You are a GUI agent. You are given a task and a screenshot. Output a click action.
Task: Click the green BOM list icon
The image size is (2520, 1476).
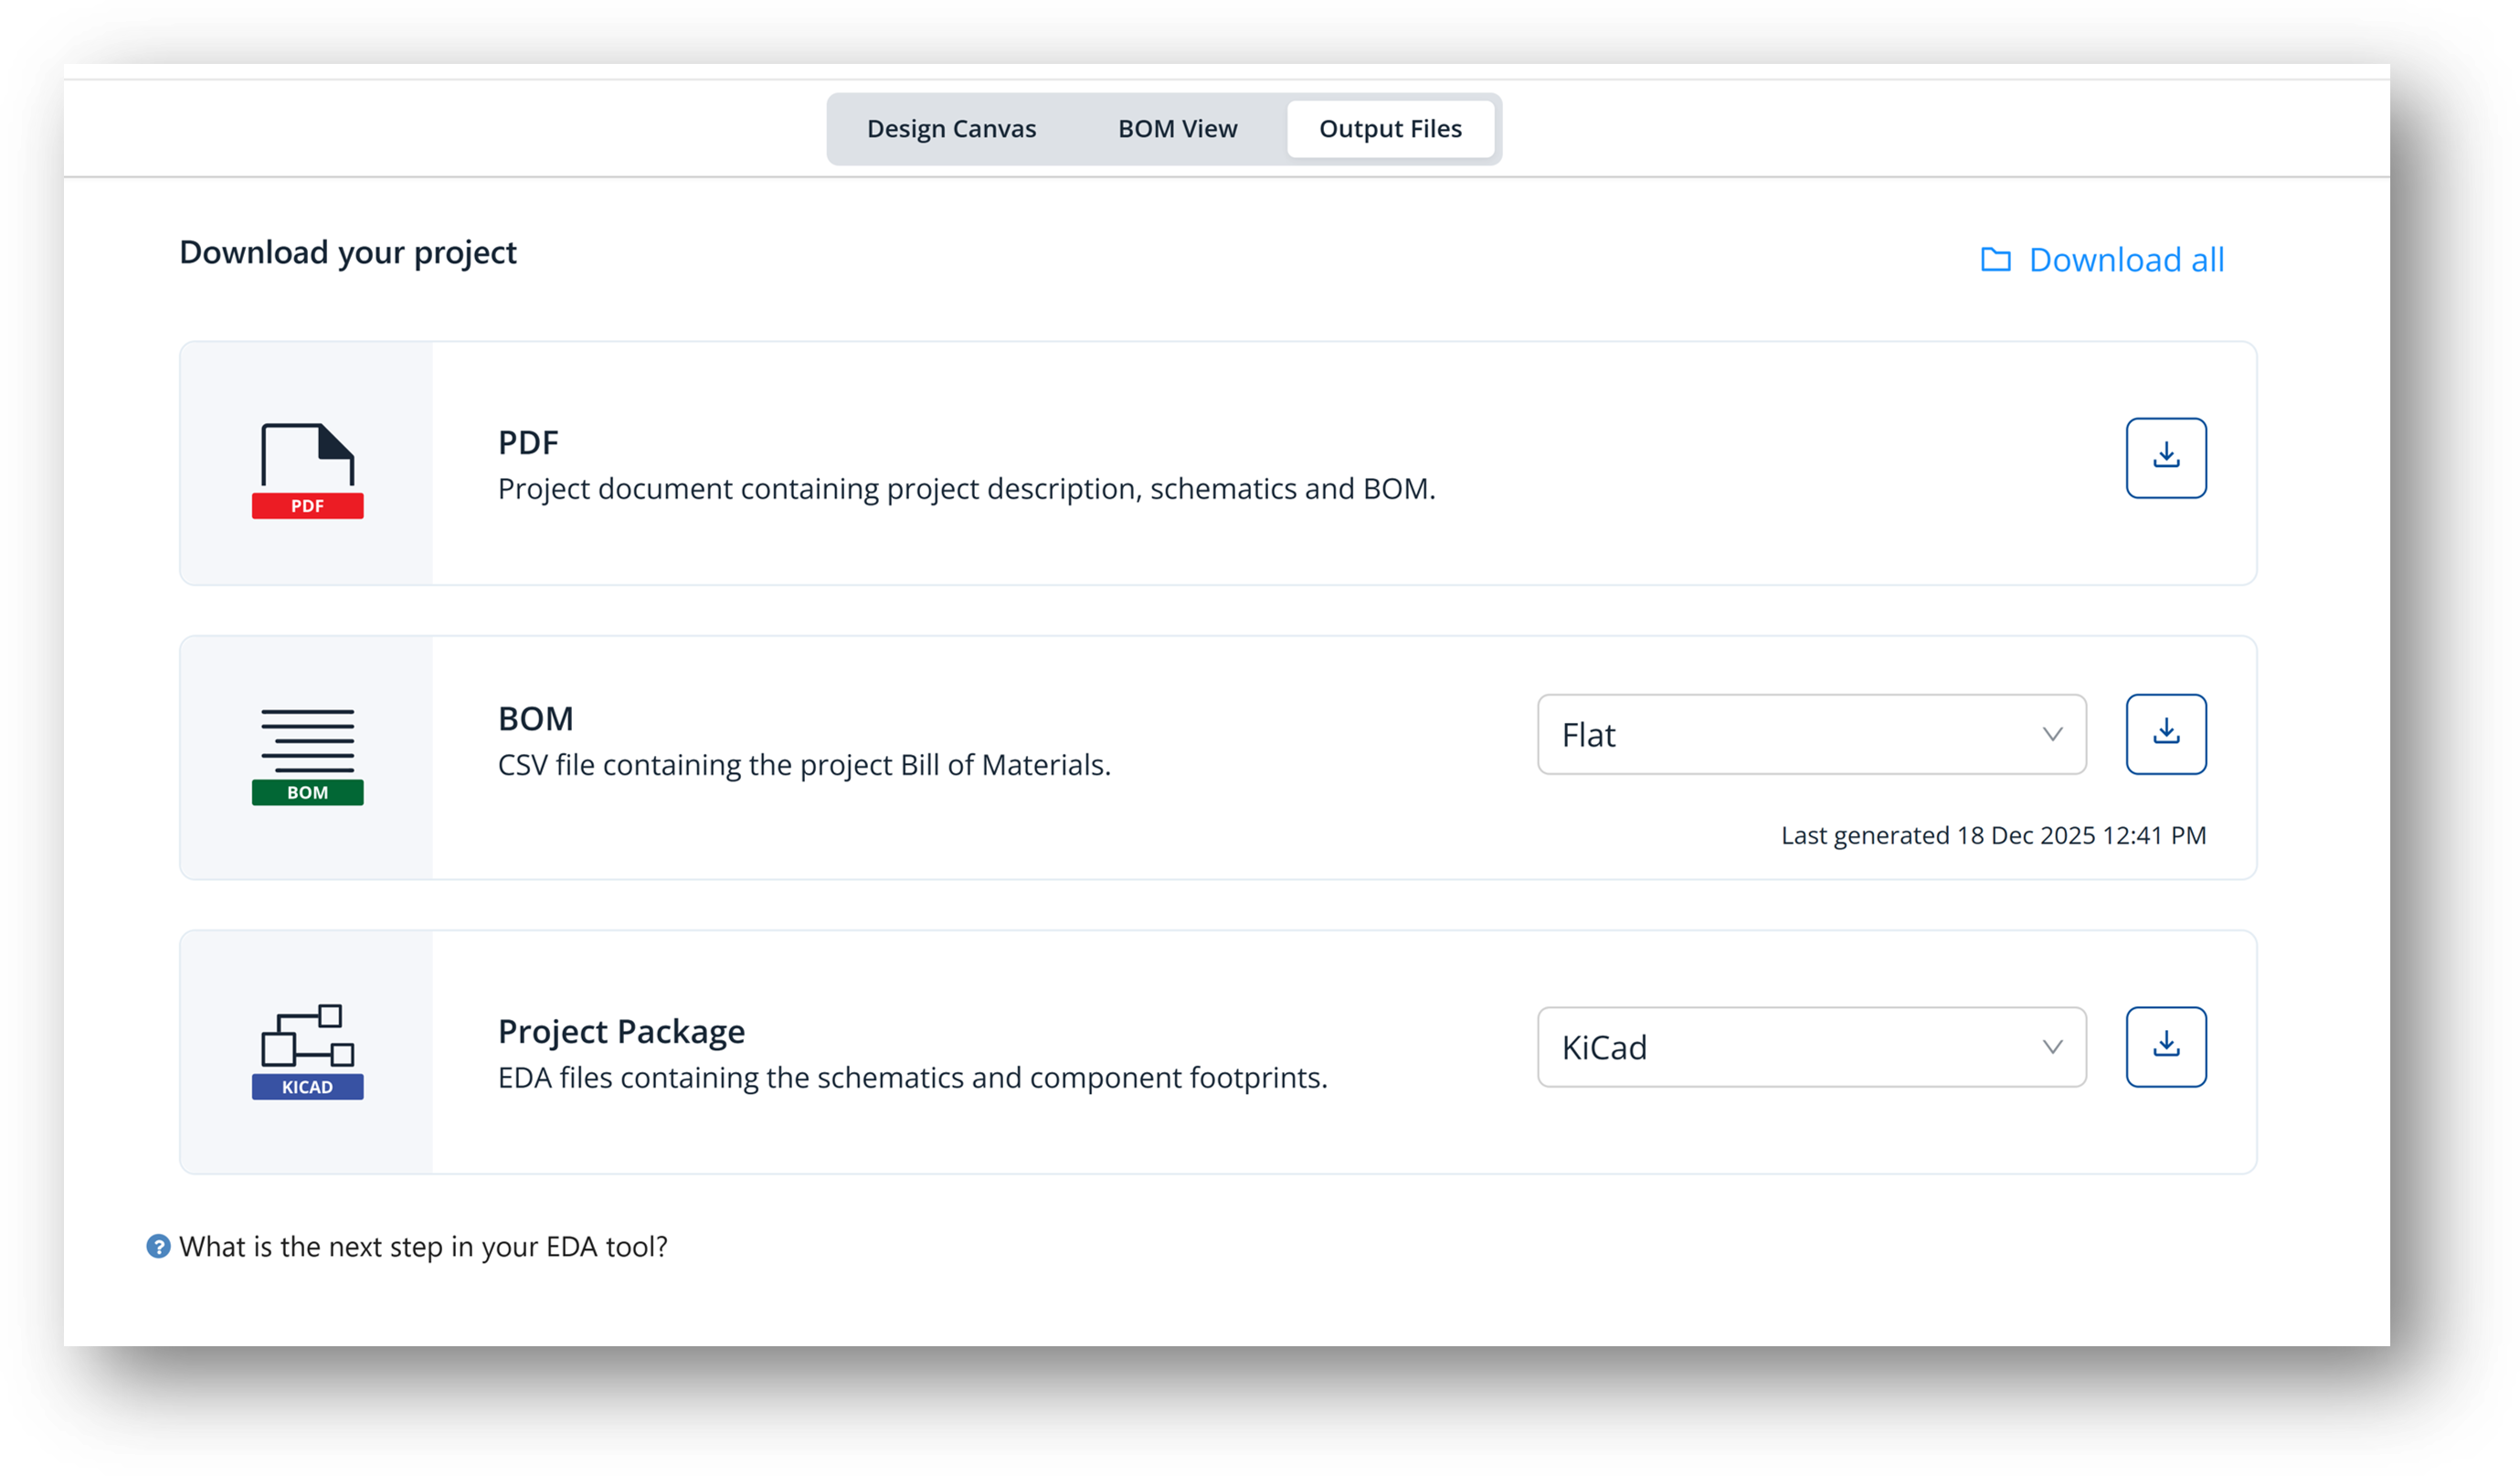coord(307,756)
